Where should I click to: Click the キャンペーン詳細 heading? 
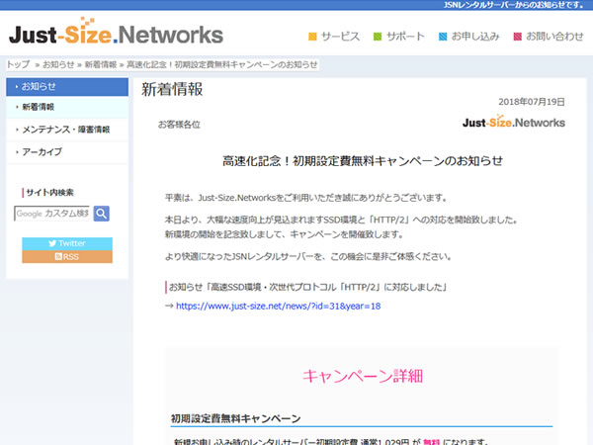[363, 376]
